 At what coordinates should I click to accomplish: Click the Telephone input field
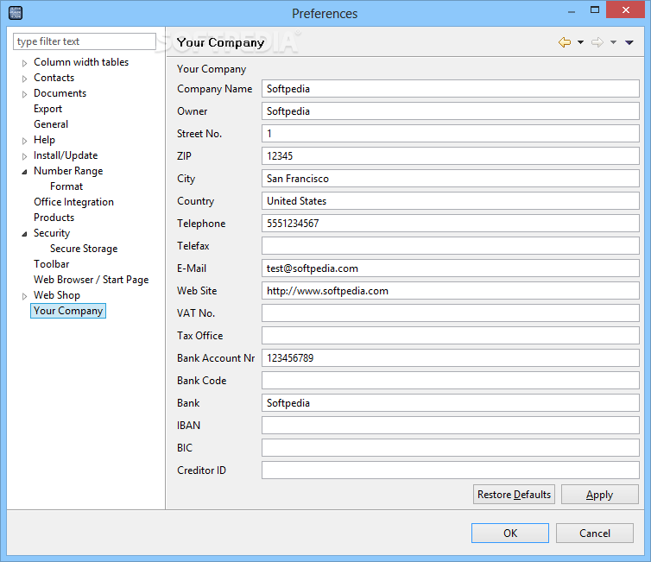click(451, 224)
